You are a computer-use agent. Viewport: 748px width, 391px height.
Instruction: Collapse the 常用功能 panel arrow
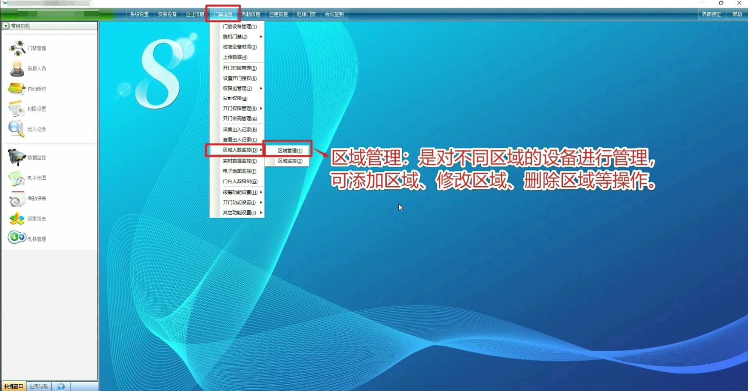6,26
